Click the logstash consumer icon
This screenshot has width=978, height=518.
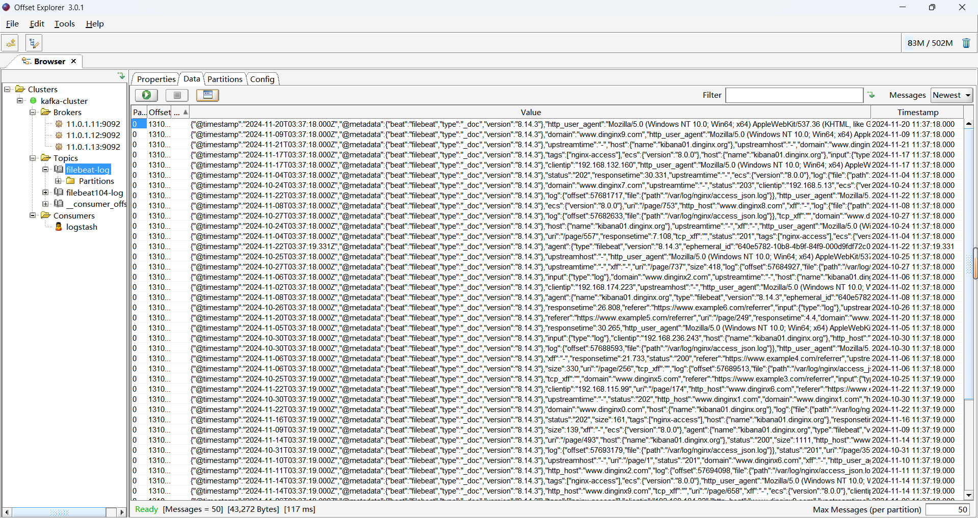point(59,227)
